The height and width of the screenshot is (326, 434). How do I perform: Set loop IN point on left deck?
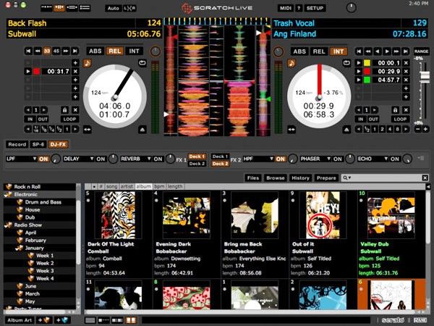(x=30, y=120)
